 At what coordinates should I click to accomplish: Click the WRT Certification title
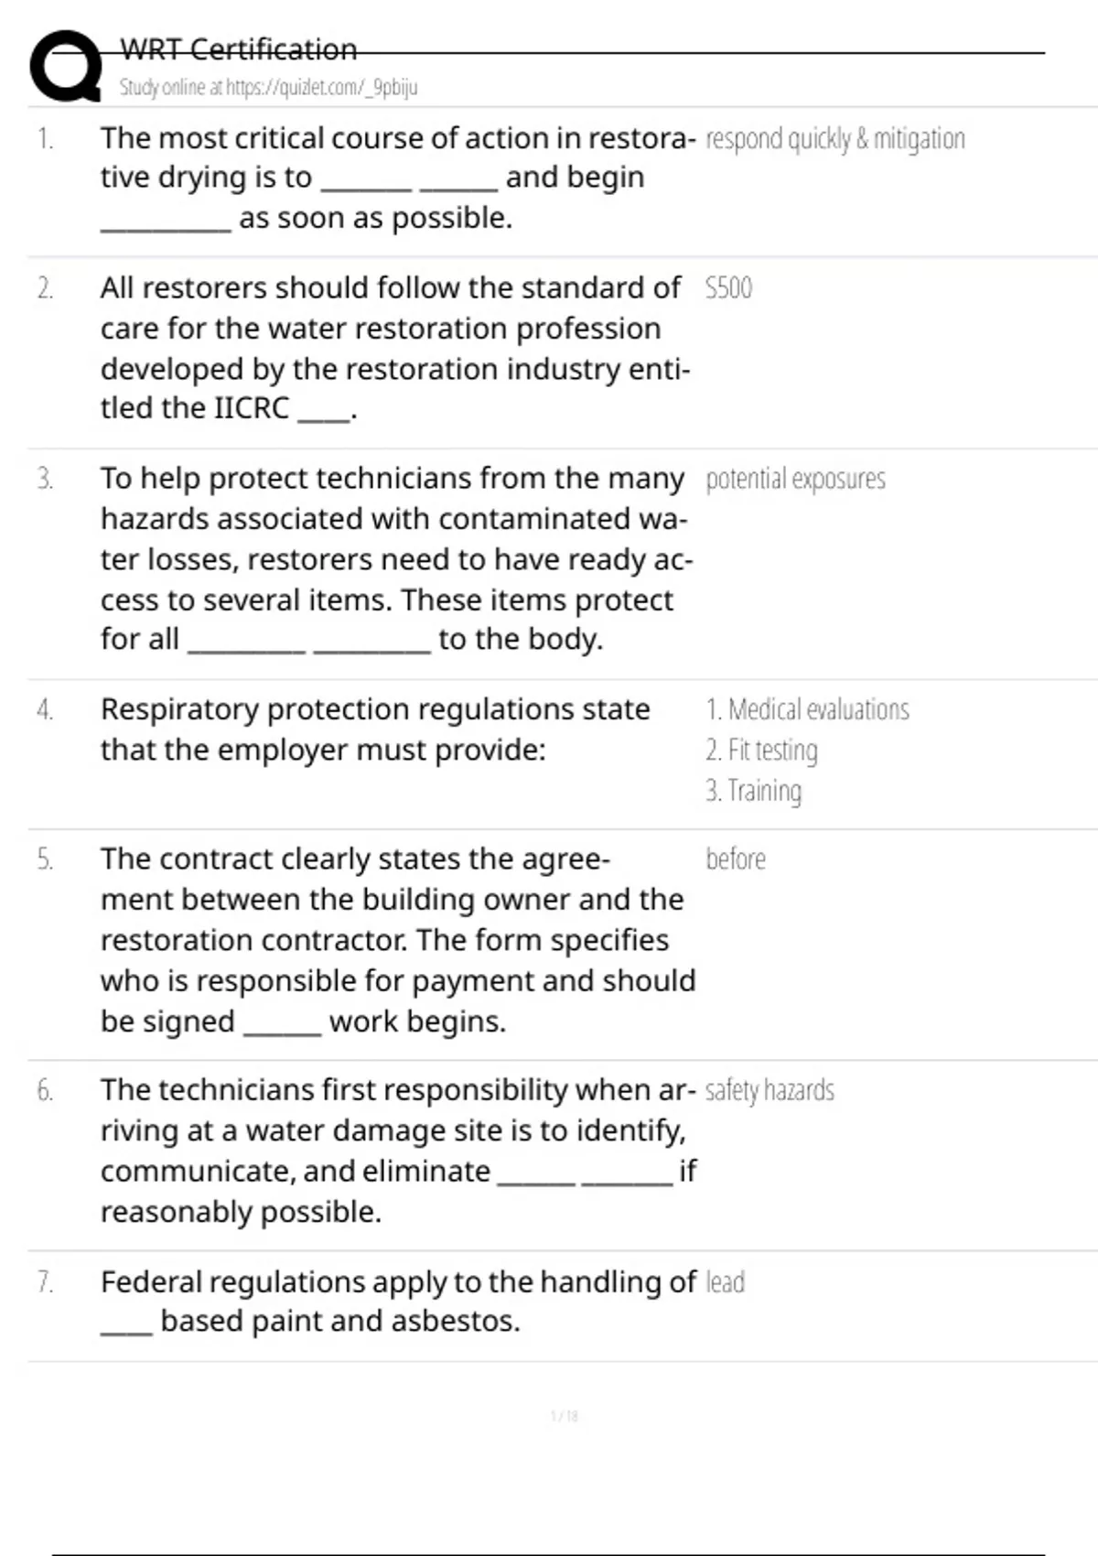pyautogui.click(x=238, y=49)
